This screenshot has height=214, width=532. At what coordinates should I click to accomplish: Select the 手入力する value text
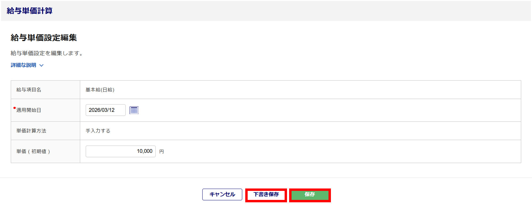point(98,131)
